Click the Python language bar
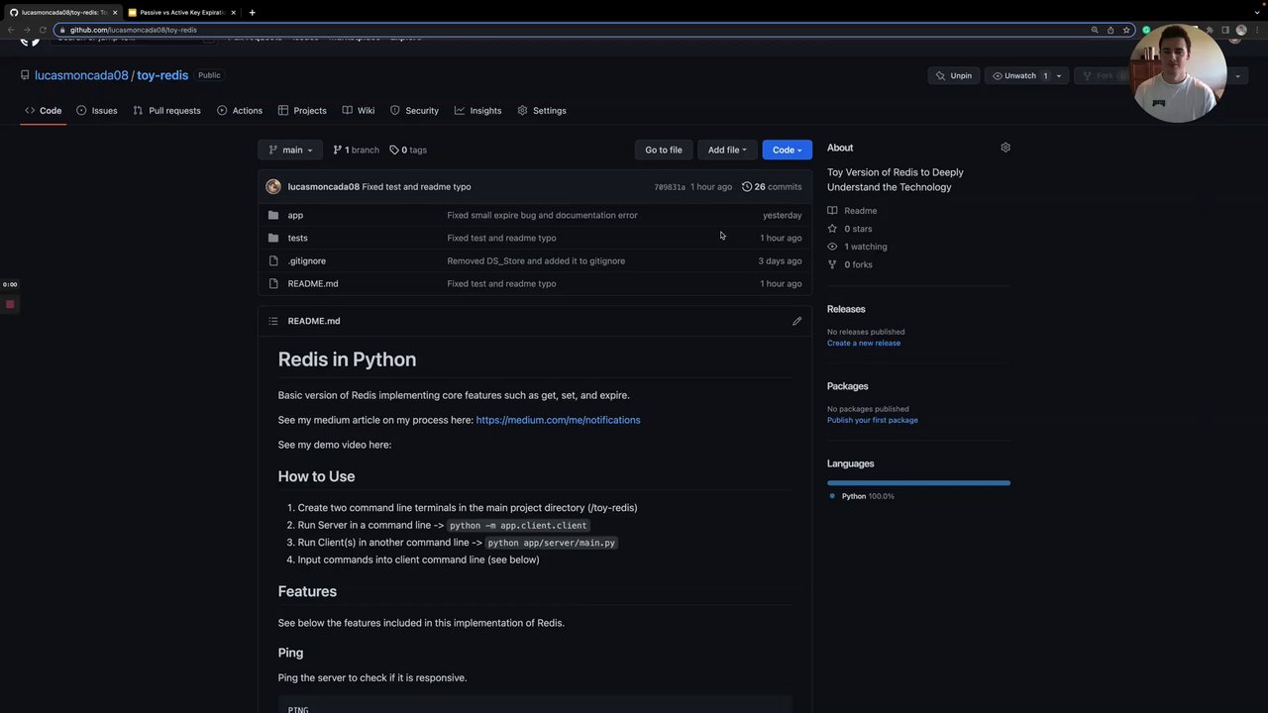The height and width of the screenshot is (713, 1268). (918, 482)
